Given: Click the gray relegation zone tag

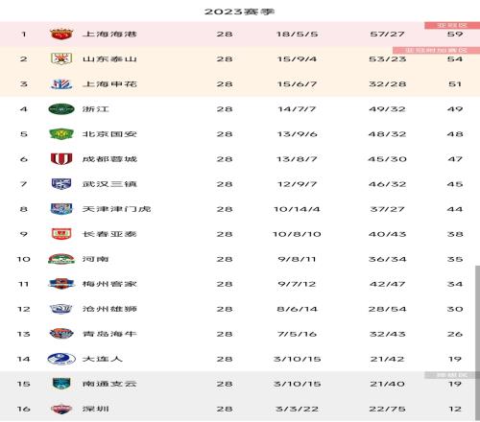Looking at the screenshot, I should point(452,375).
